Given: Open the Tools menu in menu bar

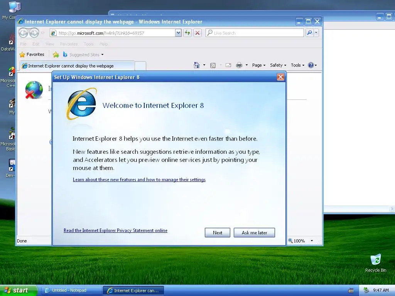Looking at the screenshot, I should pos(88,44).
